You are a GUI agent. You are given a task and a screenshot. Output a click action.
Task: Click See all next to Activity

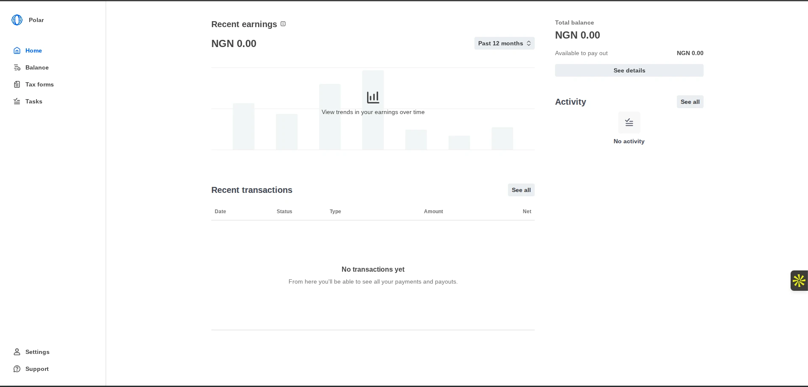(x=690, y=102)
